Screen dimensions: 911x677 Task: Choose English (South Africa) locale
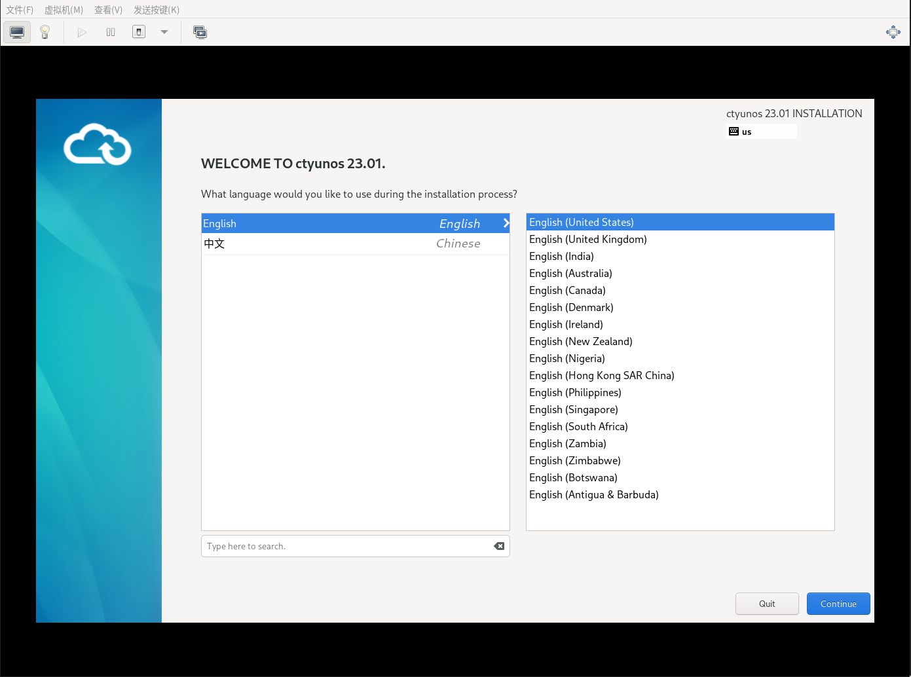coord(680,427)
